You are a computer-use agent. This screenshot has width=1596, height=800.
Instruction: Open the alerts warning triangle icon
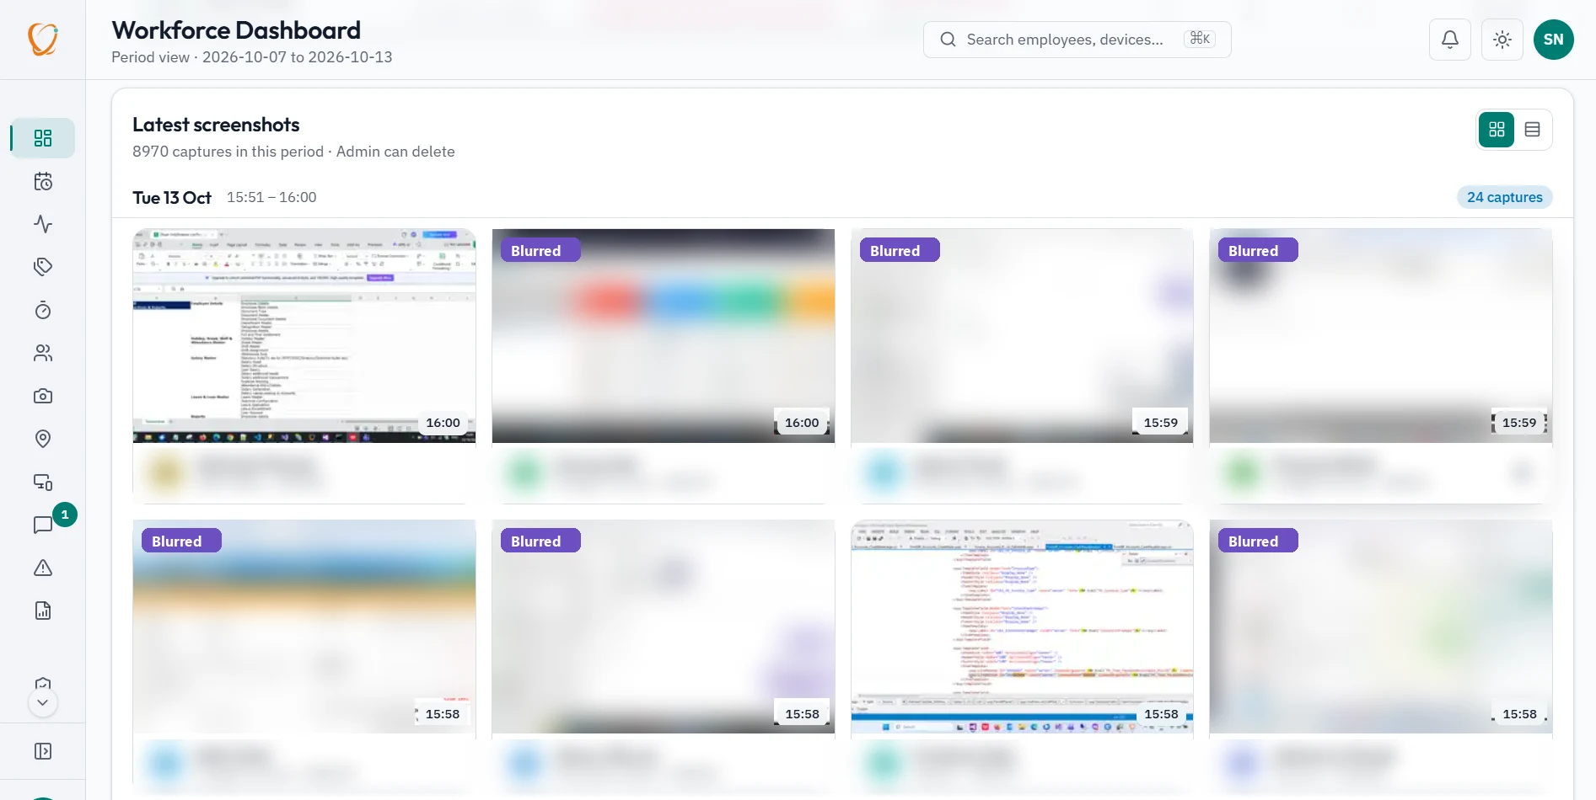(x=43, y=568)
